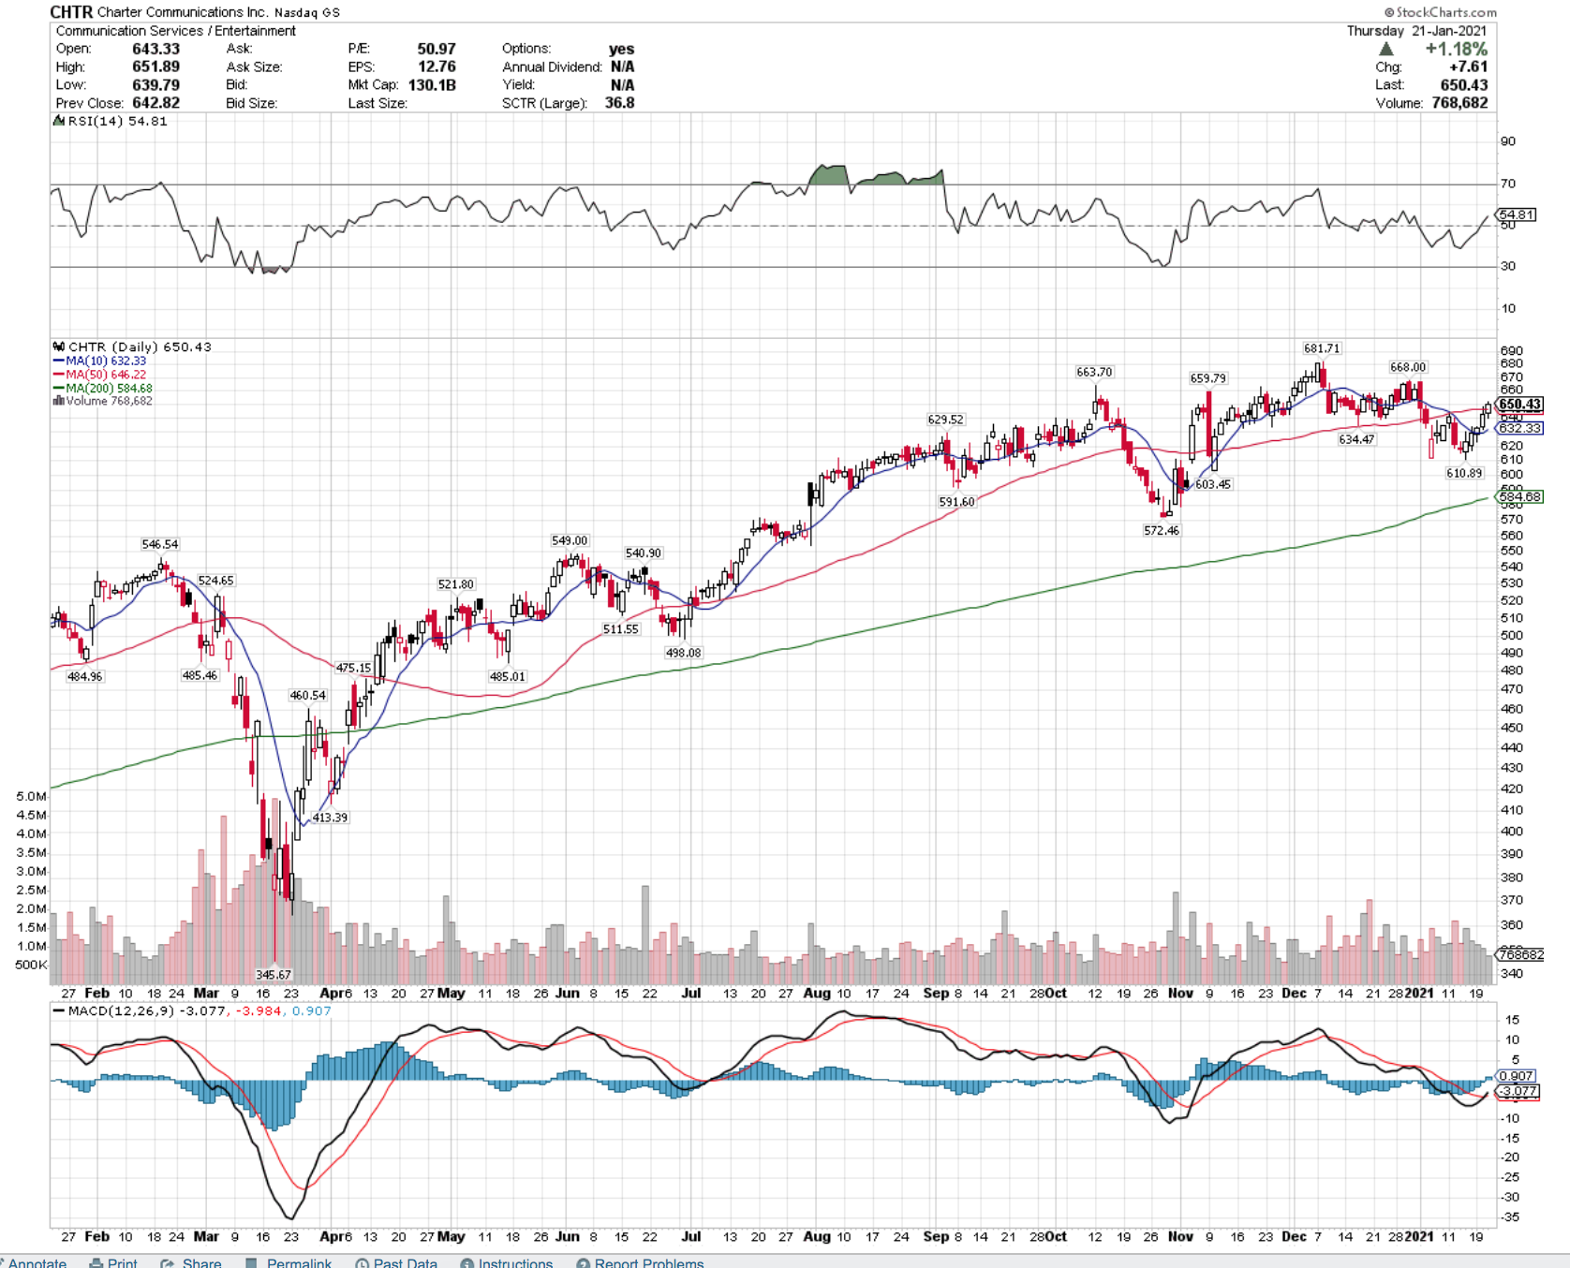Open the Share link

point(202,1262)
